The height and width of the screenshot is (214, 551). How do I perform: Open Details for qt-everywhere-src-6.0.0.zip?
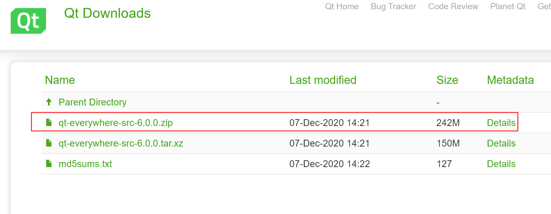coord(501,123)
